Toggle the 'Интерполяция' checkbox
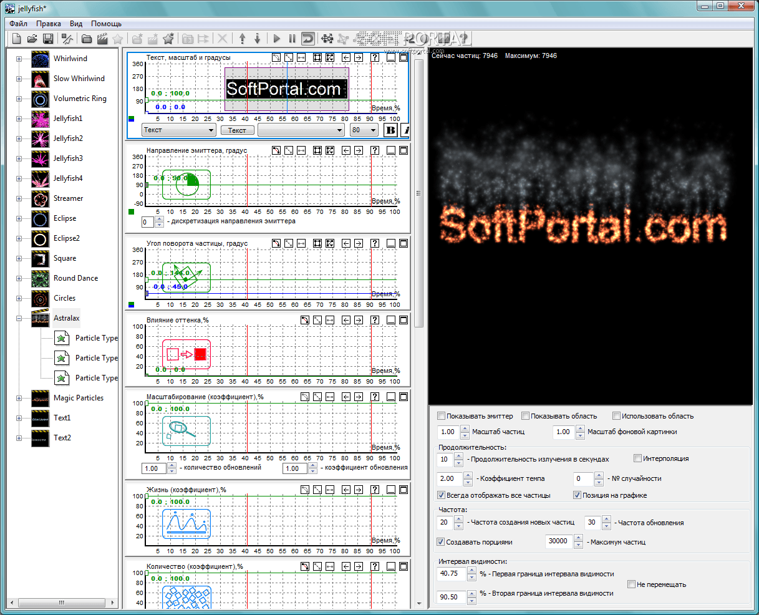 [x=637, y=458]
